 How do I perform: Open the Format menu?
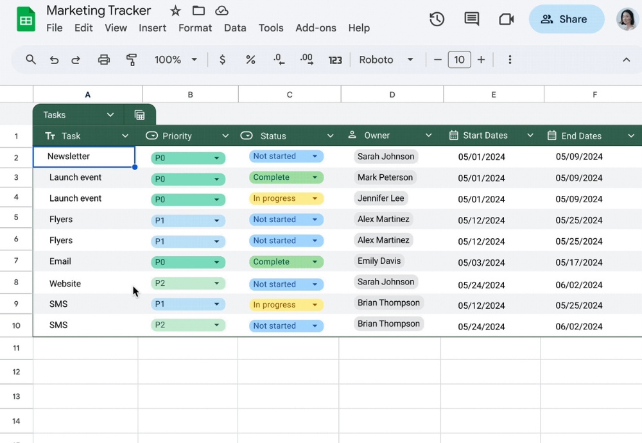click(x=195, y=28)
